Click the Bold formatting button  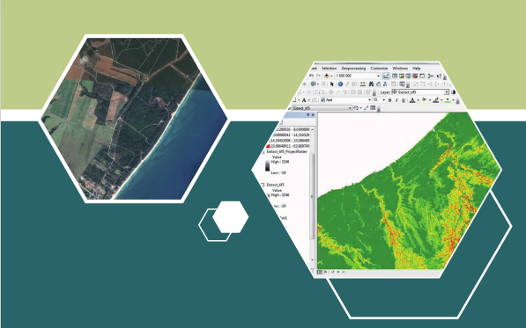pyautogui.click(x=389, y=100)
